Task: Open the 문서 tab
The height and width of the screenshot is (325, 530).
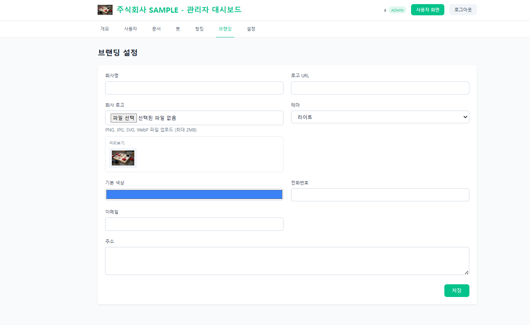Action: (156, 29)
